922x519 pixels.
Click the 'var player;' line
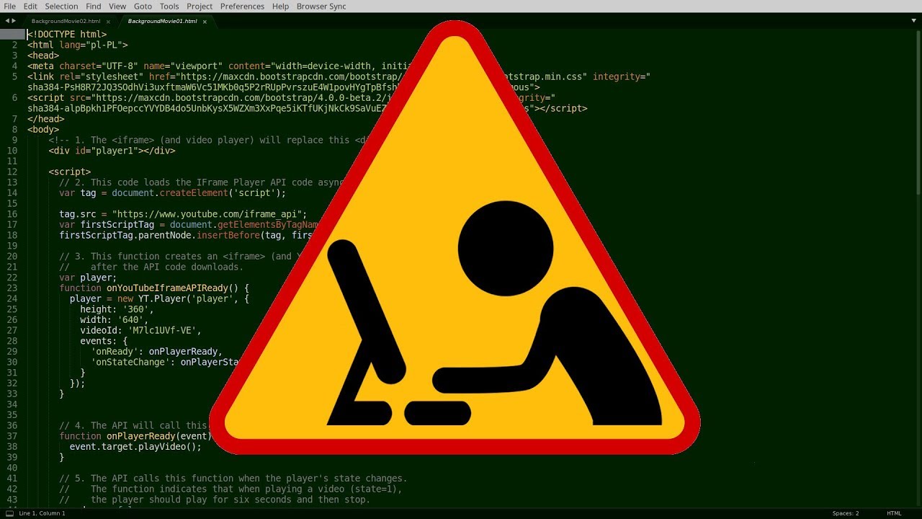88,278
